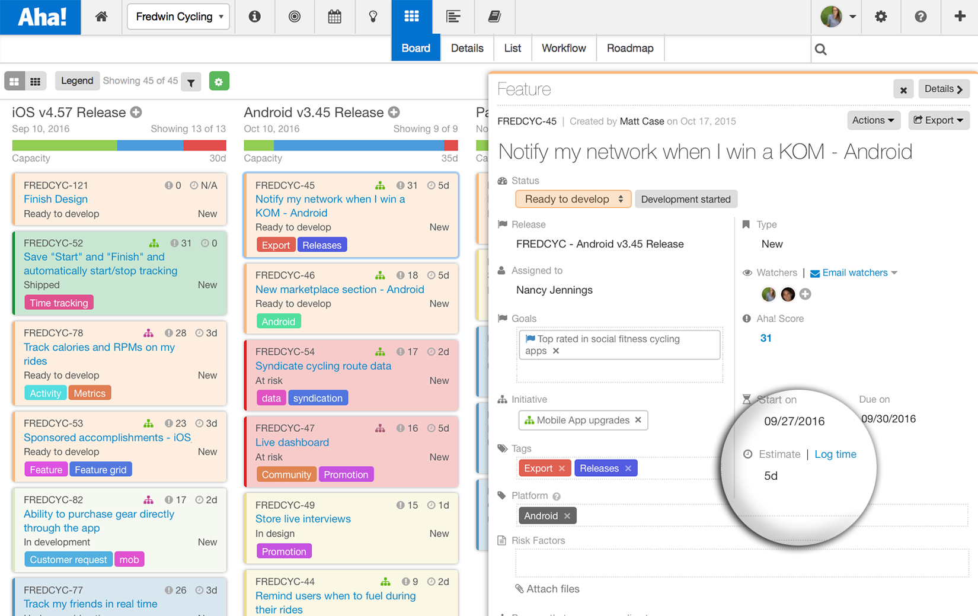978x616 pixels.
Task: Click the Due on date 09/30/2016
Action: 888,419
